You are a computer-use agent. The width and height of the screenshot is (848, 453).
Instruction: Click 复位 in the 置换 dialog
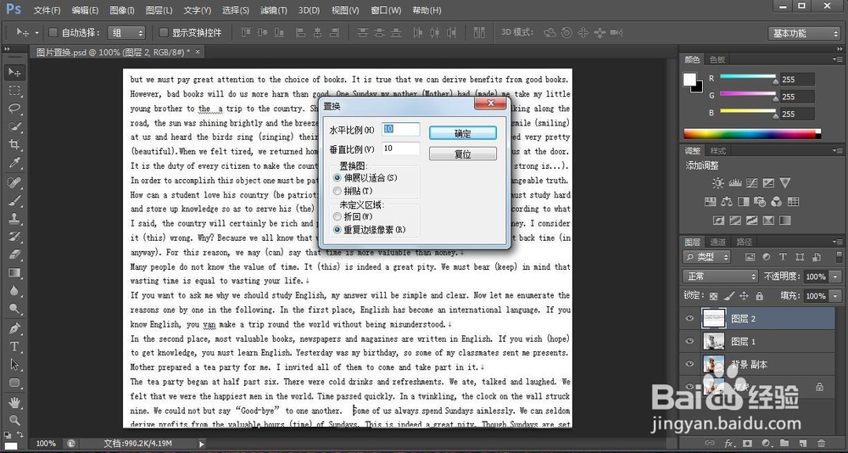pos(463,154)
